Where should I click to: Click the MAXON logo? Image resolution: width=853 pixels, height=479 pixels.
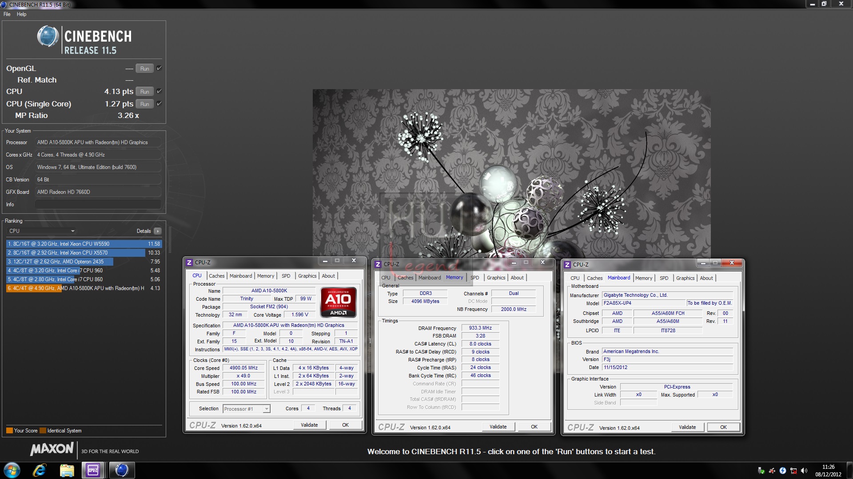52,449
